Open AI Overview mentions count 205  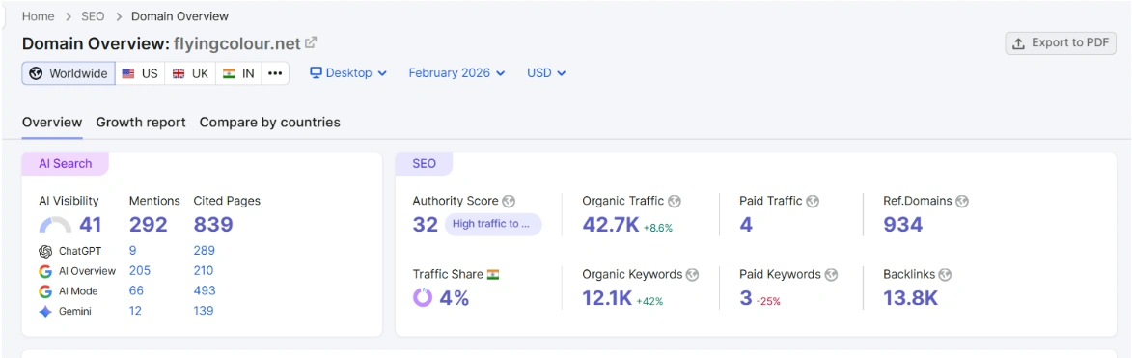click(x=140, y=270)
